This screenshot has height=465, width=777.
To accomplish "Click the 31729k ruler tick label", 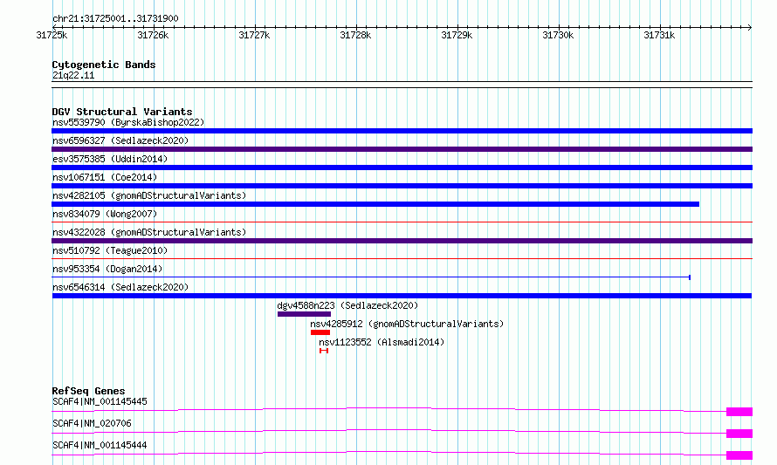I will [457, 35].
